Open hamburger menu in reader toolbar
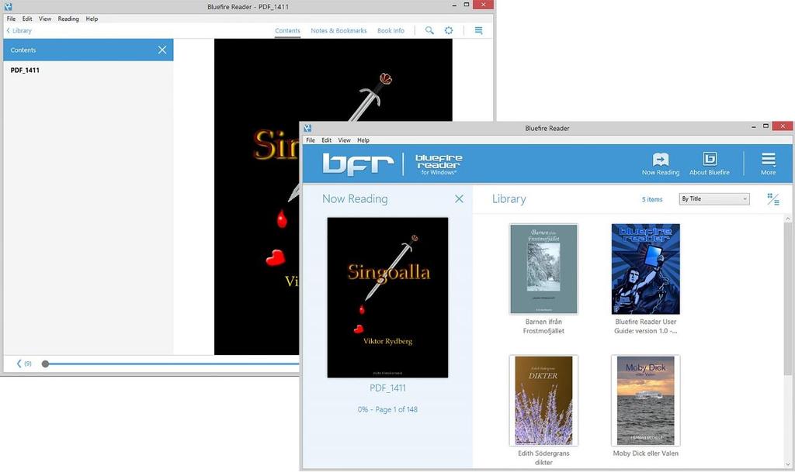Viewport: 795px width, 472px height. click(x=478, y=30)
